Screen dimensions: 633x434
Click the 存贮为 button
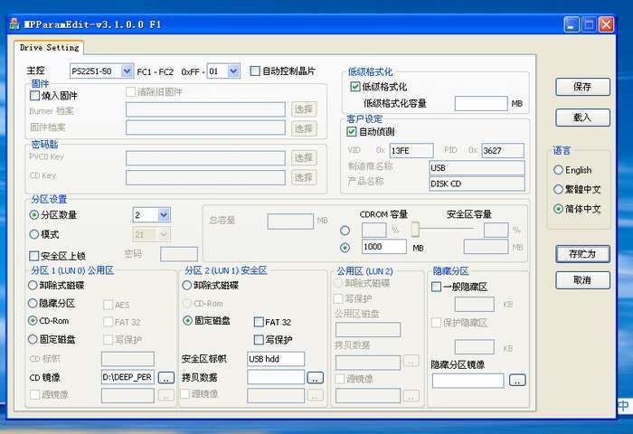[x=582, y=254]
